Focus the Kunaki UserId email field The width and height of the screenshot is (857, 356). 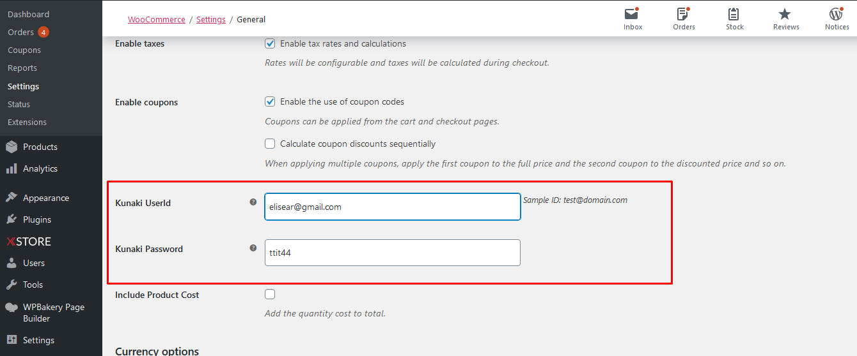pos(393,207)
